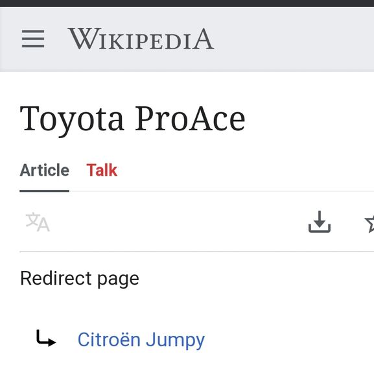374x389 pixels.
Task: Open the hamburger main menu
Action: pos(33,39)
